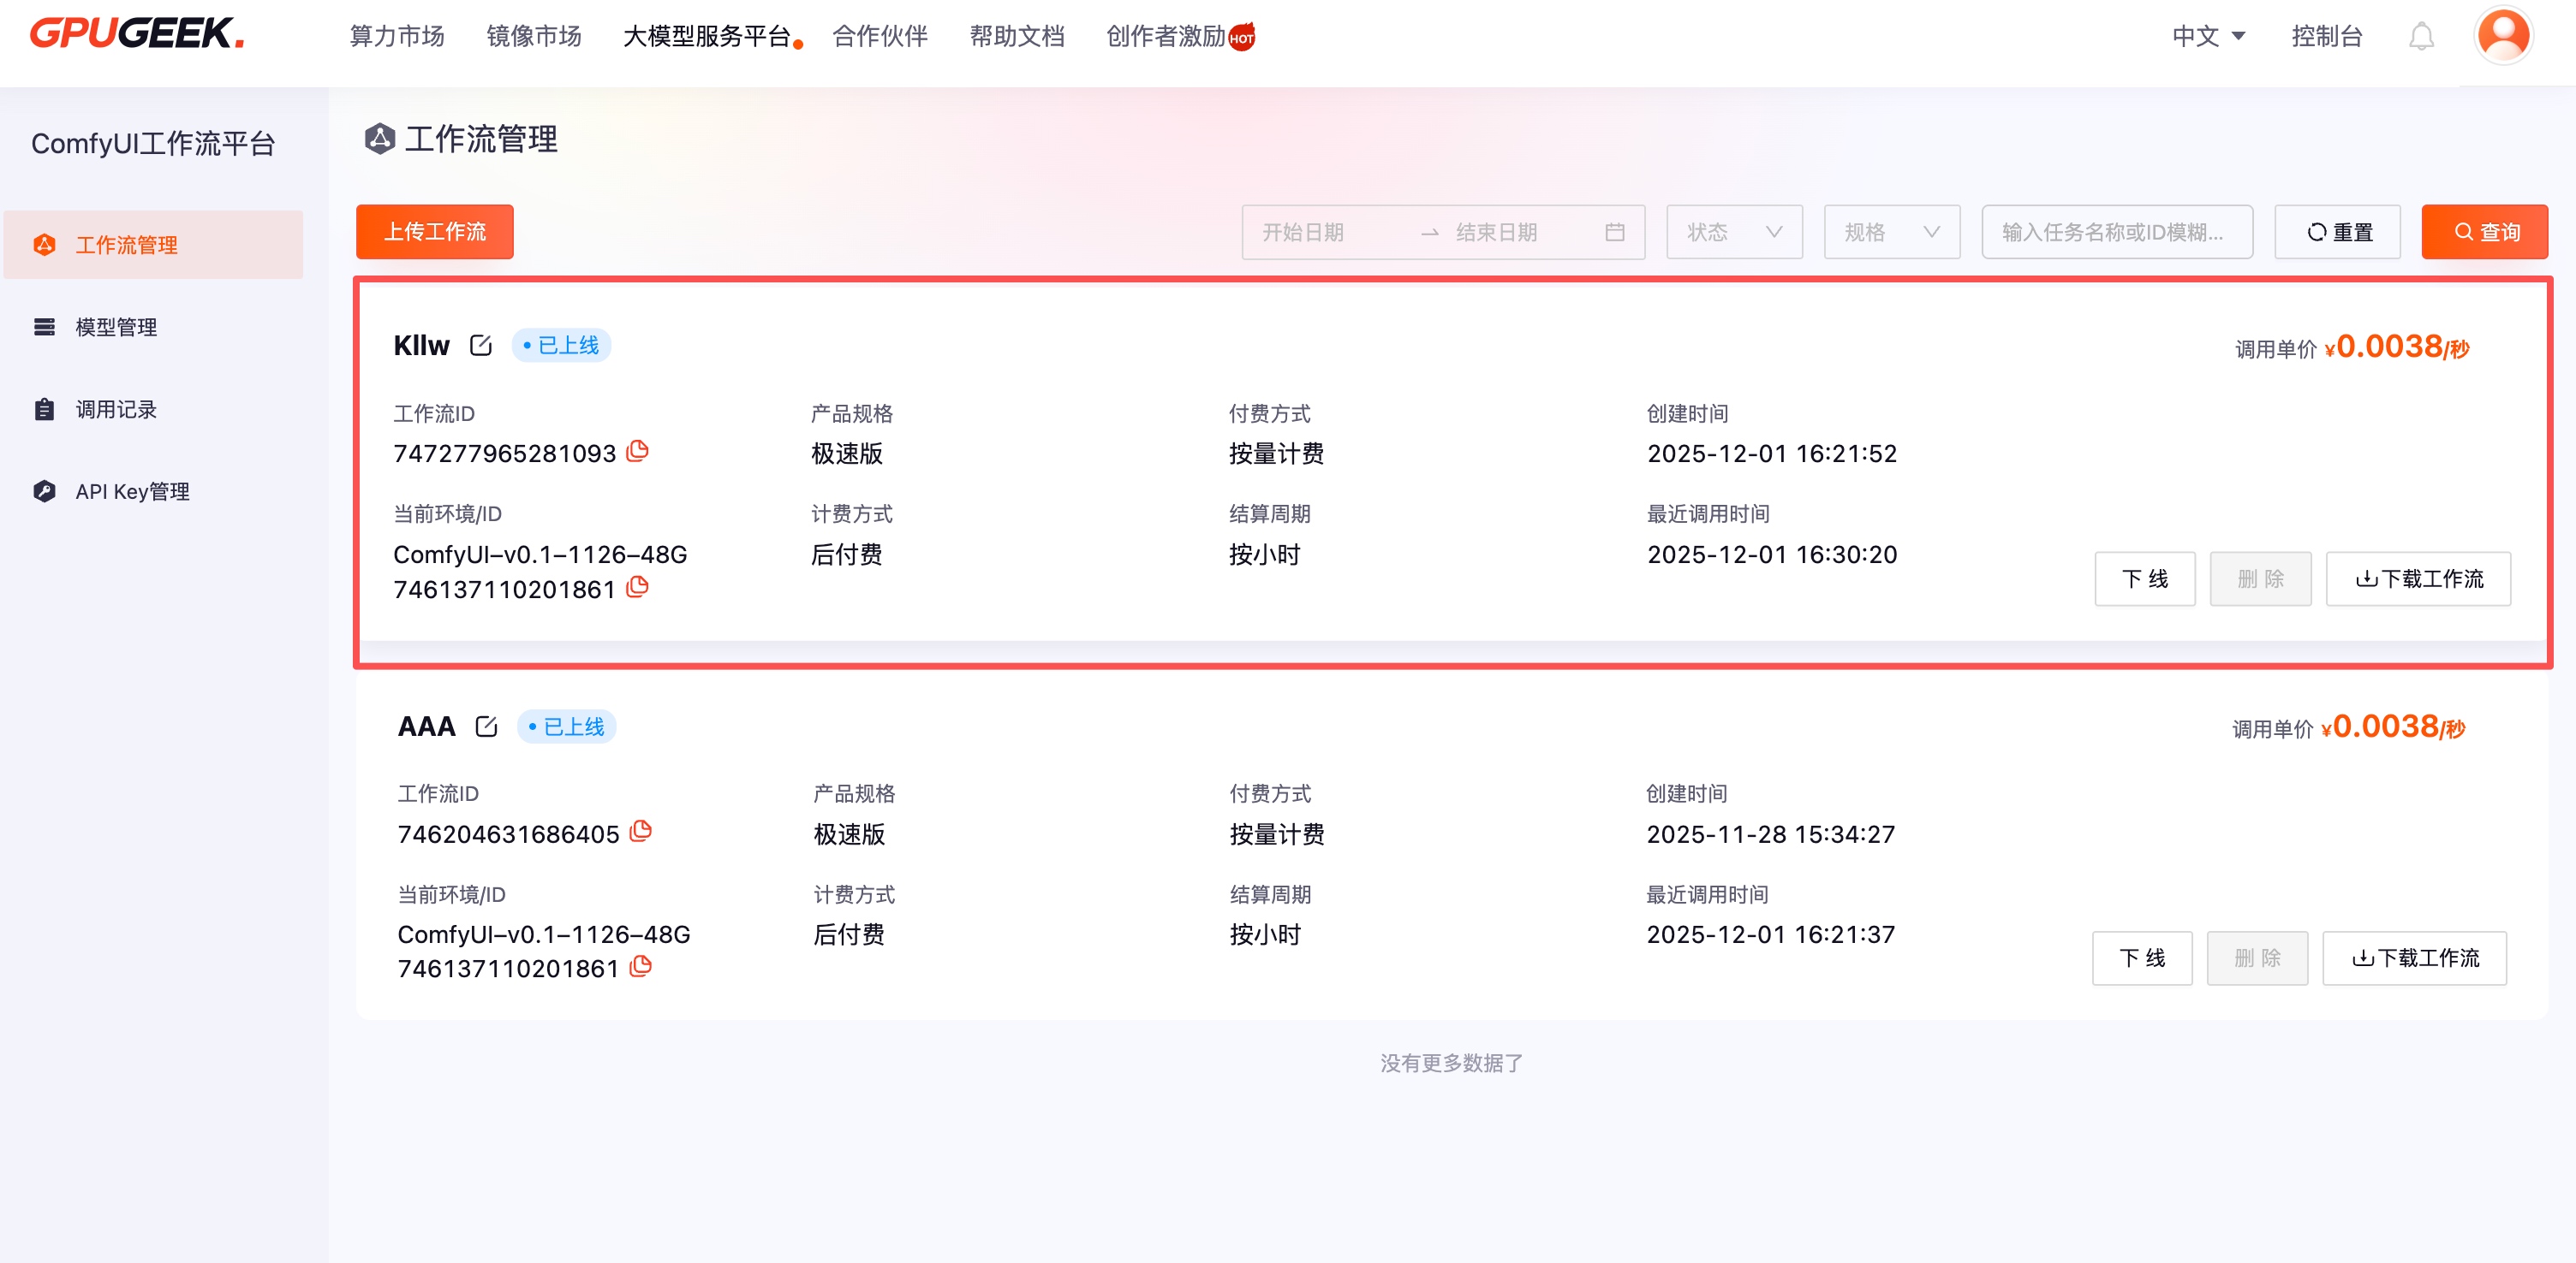Click the edit icon next to Kllw
The width and height of the screenshot is (2576, 1263).
coord(481,346)
